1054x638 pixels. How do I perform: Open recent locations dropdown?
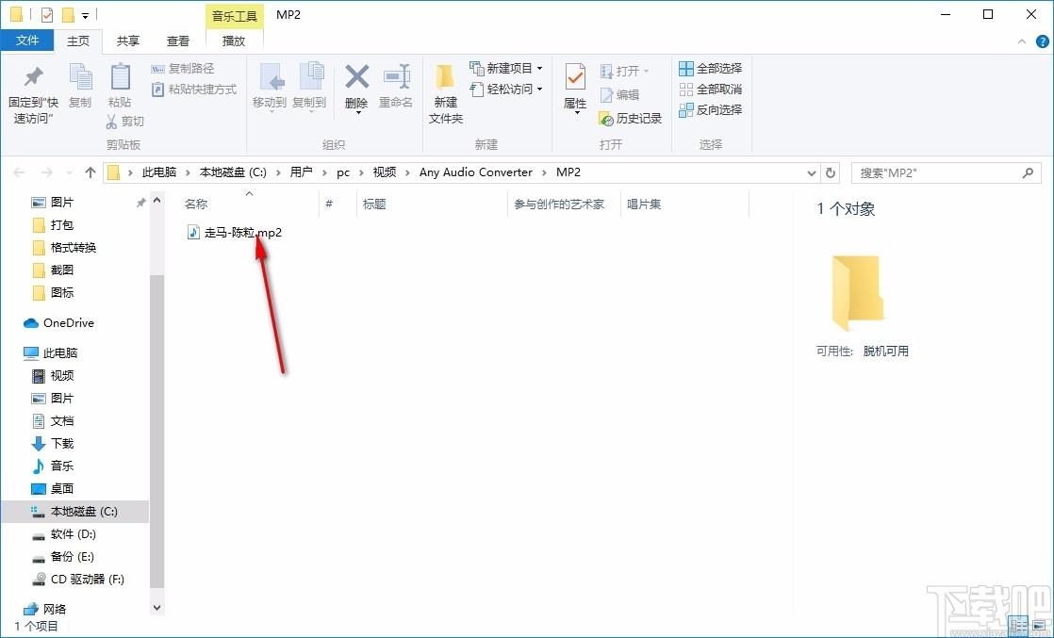[68, 173]
